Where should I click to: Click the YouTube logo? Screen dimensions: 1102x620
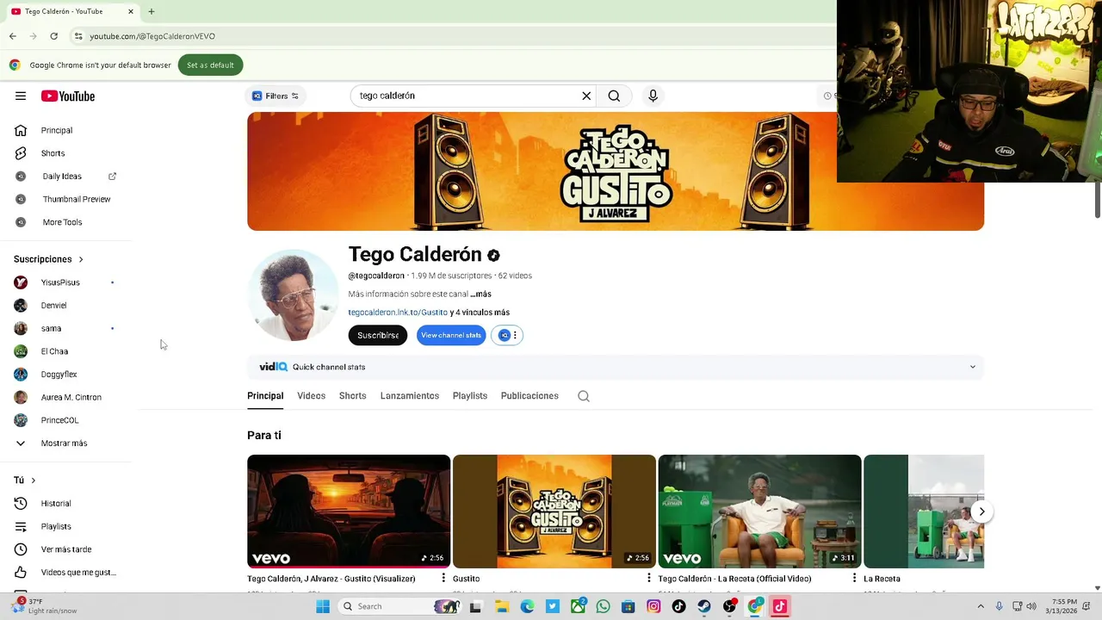pos(68,96)
